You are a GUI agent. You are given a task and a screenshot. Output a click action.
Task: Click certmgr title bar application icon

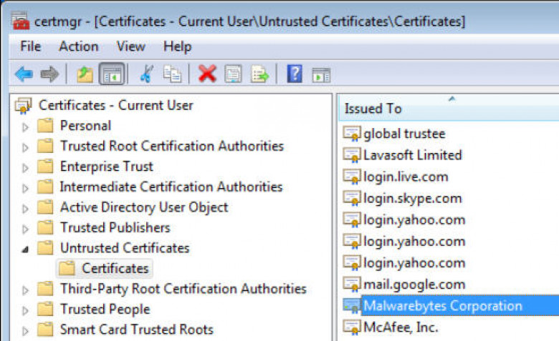pos(20,21)
